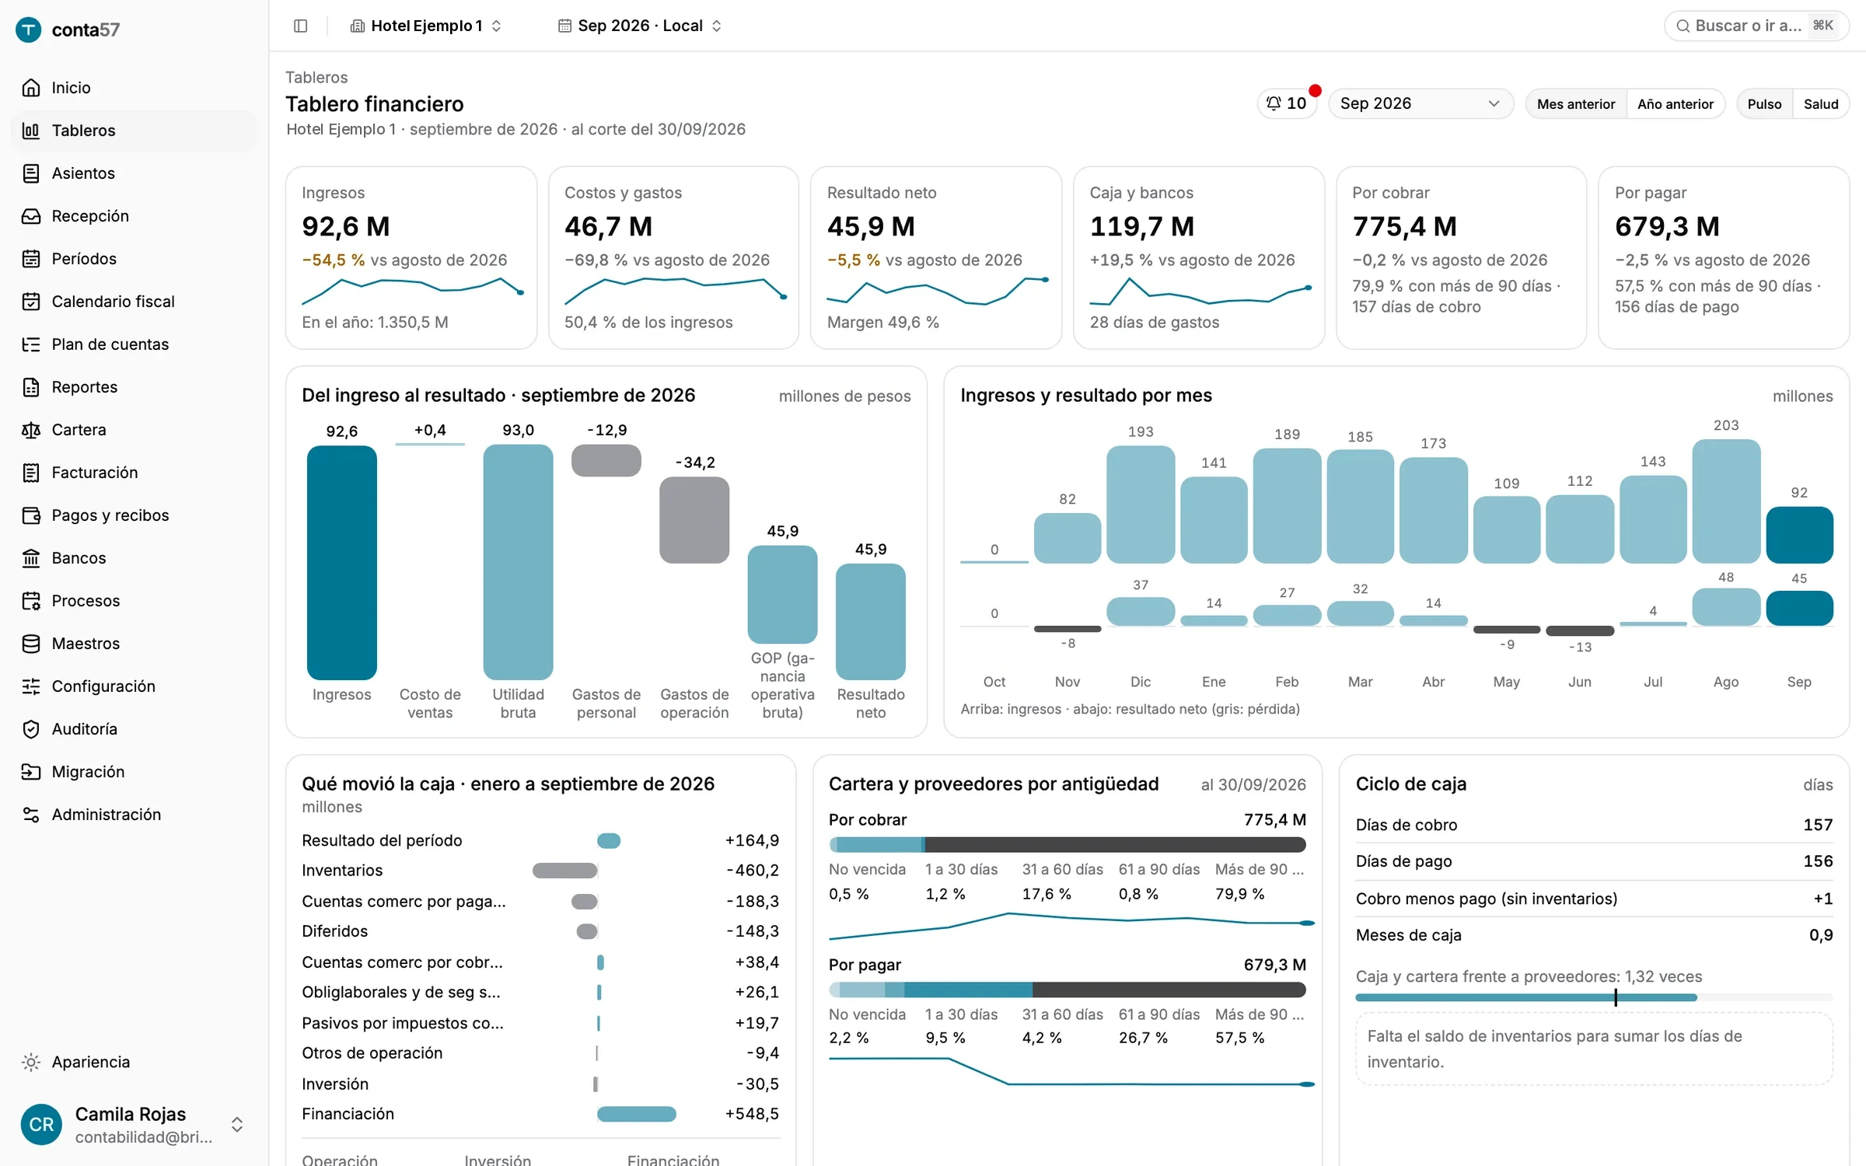Switch to Pulso view
The image size is (1866, 1166).
coord(1764,103)
